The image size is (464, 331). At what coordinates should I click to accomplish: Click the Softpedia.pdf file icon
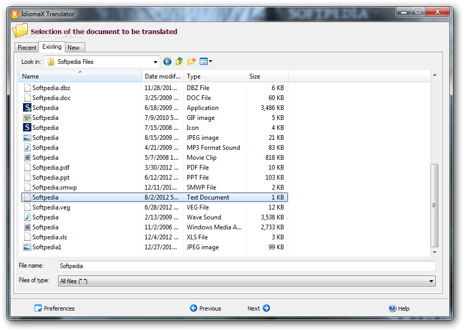point(27,168)
